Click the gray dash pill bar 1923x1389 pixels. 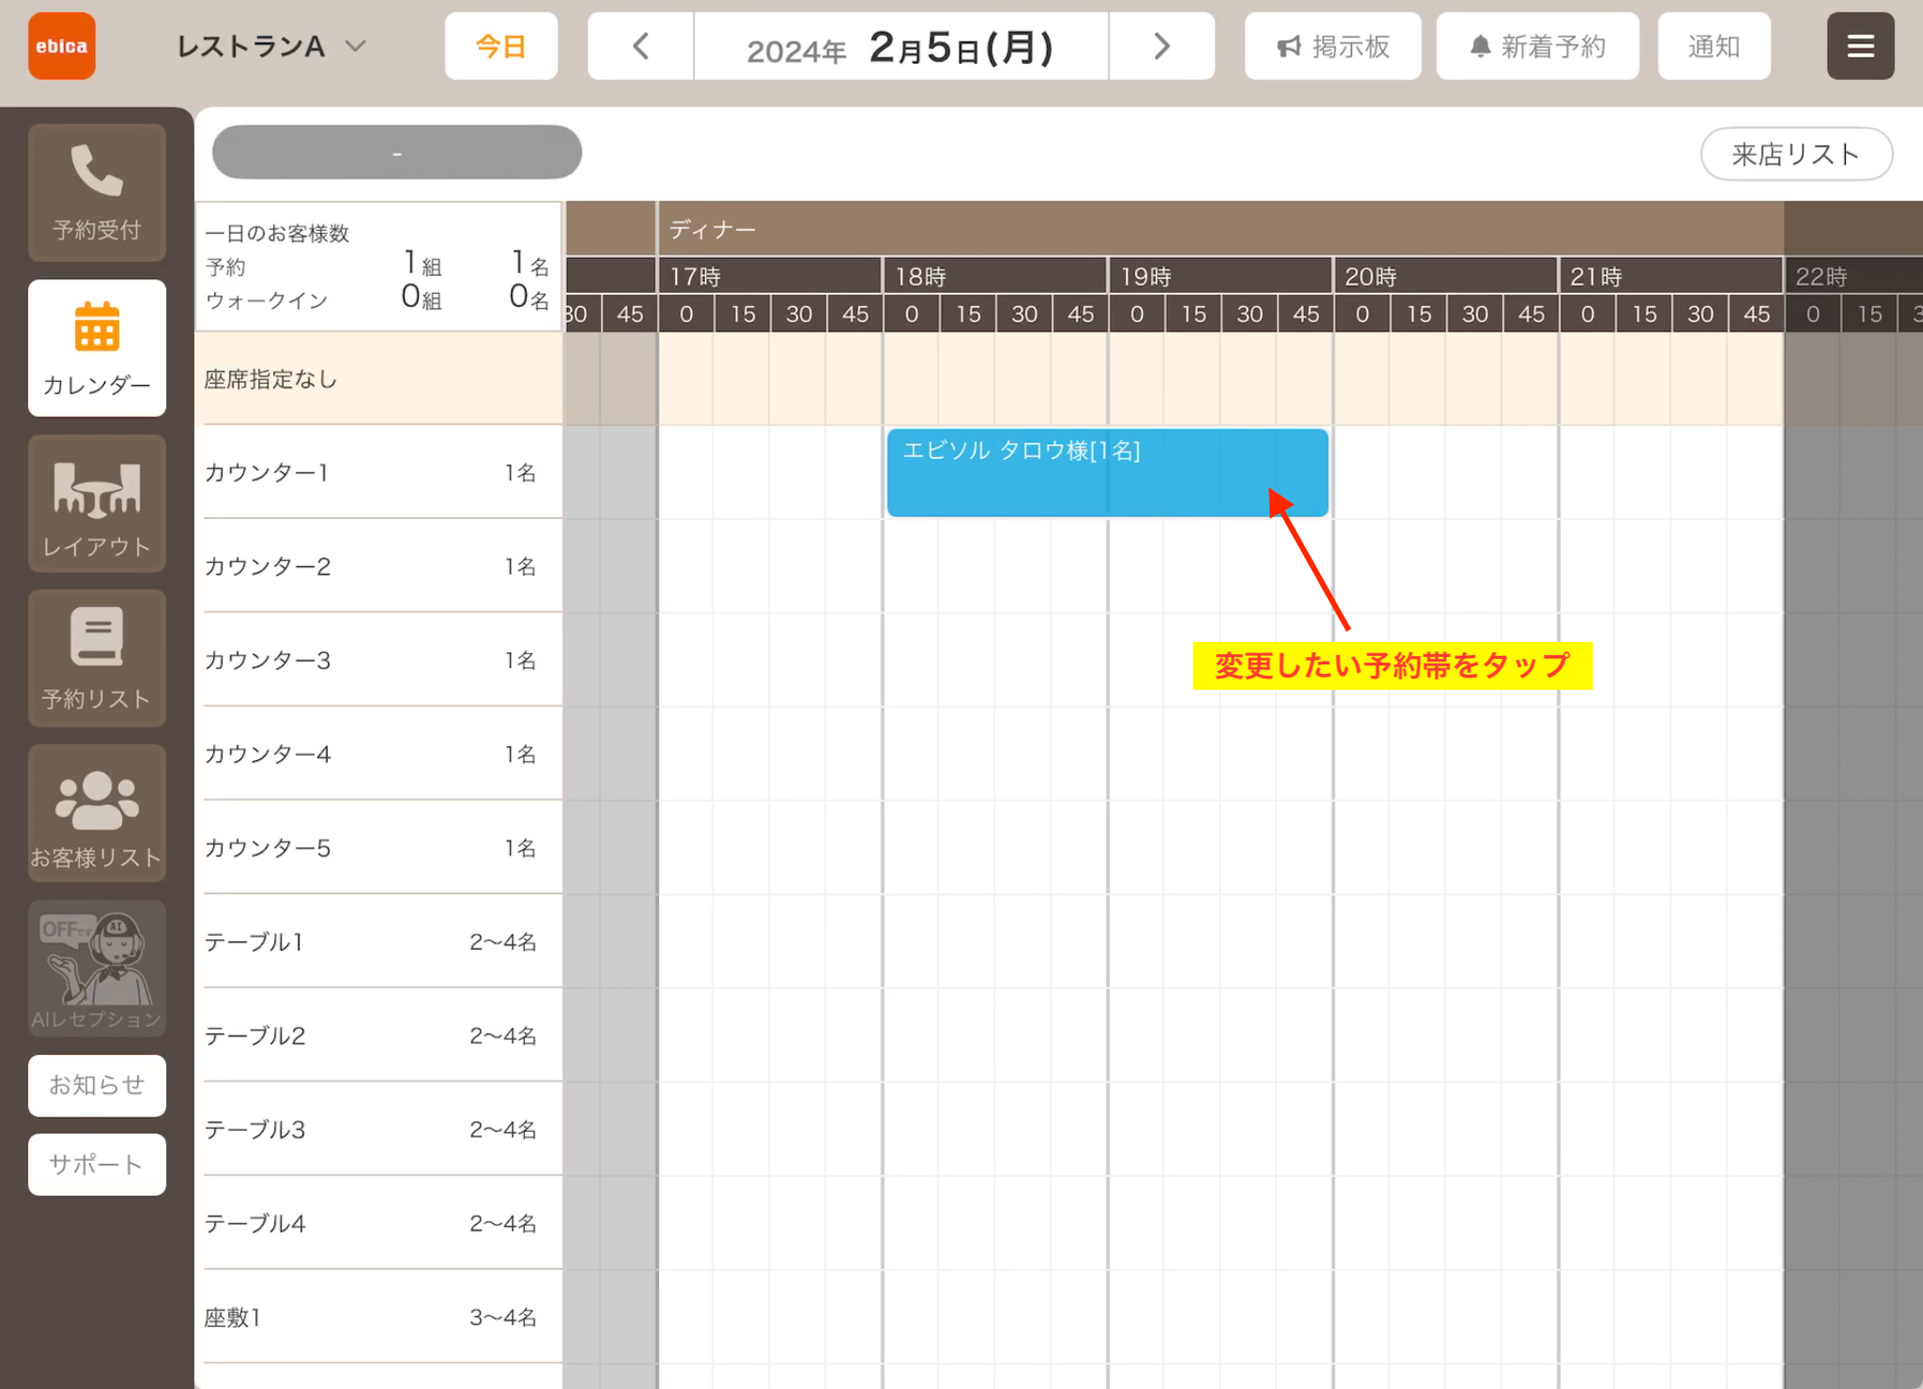(x=396, y=152)
